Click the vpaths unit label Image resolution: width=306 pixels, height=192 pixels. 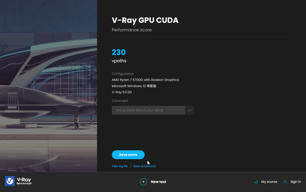coord(119,61)
